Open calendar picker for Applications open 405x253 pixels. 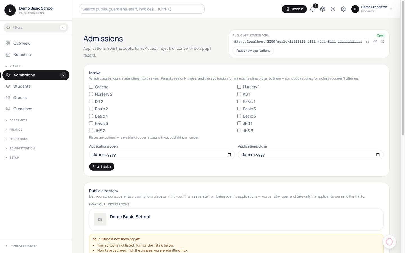[x=229, y=155]
